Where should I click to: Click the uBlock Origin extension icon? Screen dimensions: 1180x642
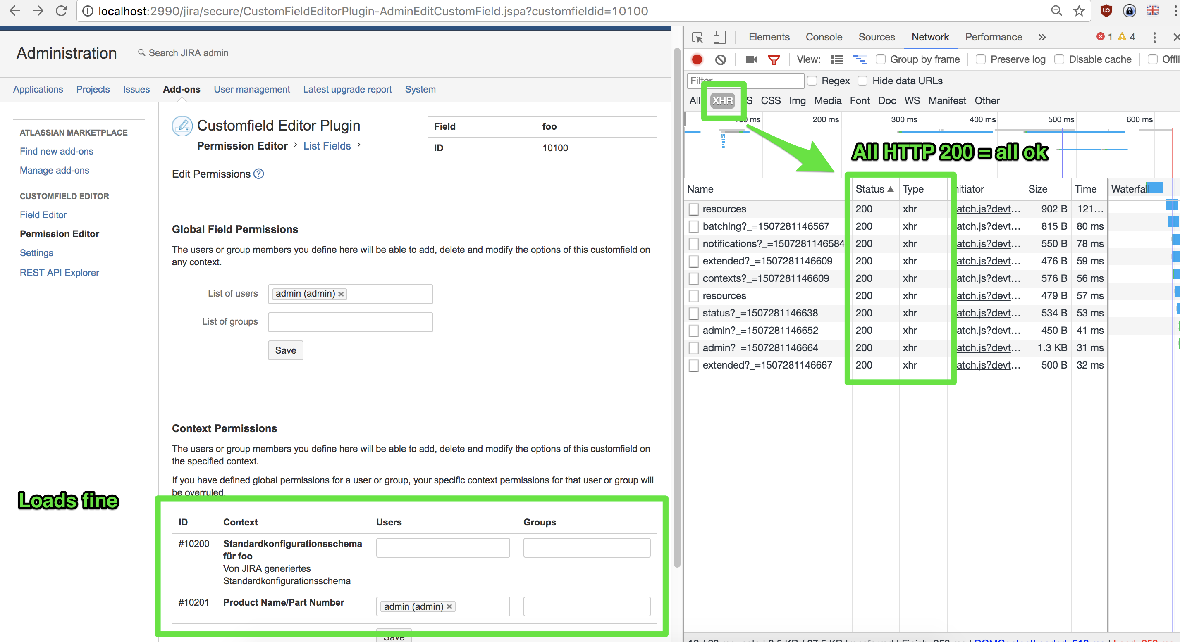pos(1106,11)
